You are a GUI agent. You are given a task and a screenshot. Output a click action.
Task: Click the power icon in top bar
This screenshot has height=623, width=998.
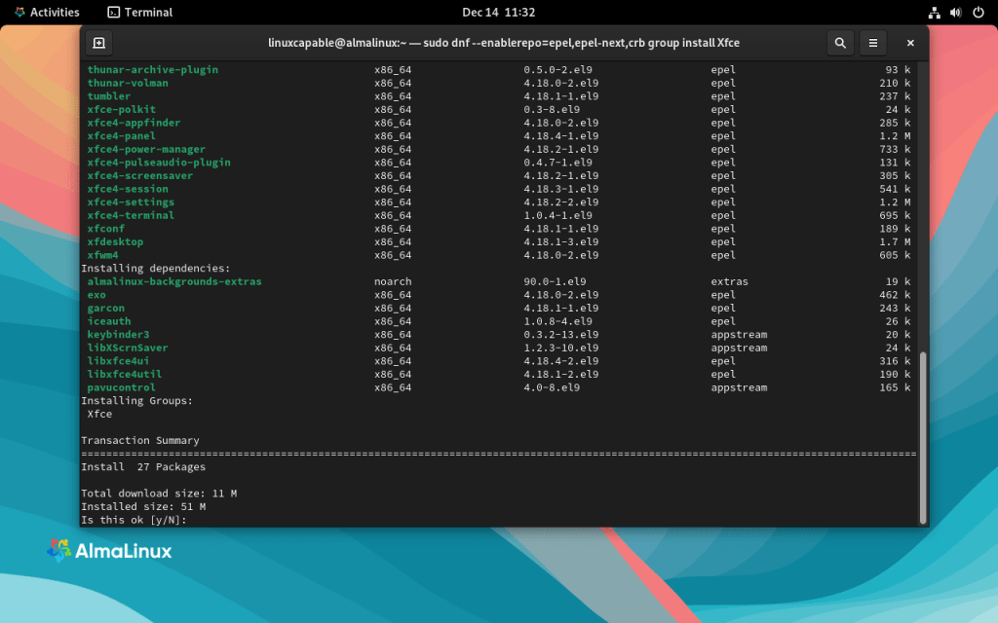point(979,12)
